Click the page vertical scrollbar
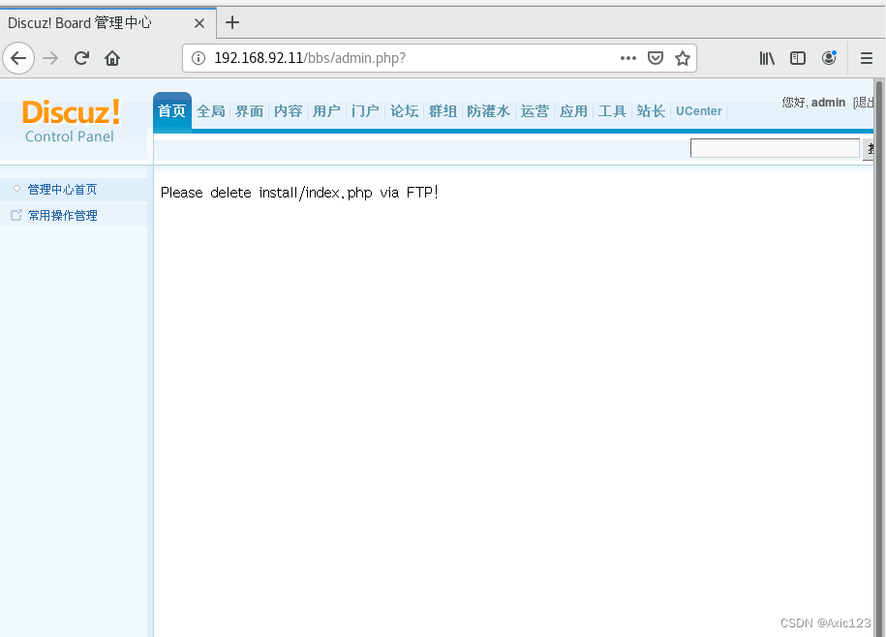The width and height of the screenshot is (886, 637). point(878,358)
